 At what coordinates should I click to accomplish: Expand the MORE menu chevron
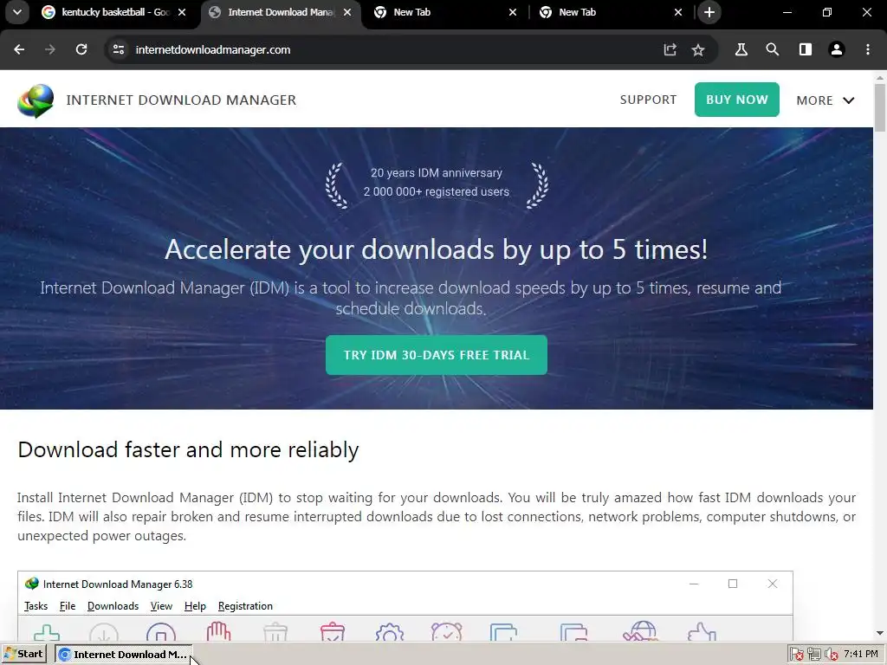[x=848, y=100]
